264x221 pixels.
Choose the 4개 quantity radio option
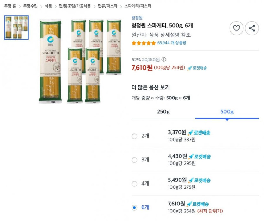point(134,184)
